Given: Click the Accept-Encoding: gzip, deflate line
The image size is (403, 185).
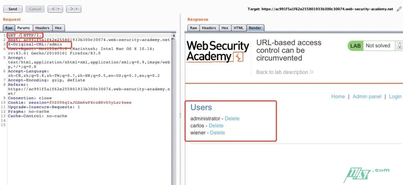Looking at the screenshot, I should tap(47, 80).
